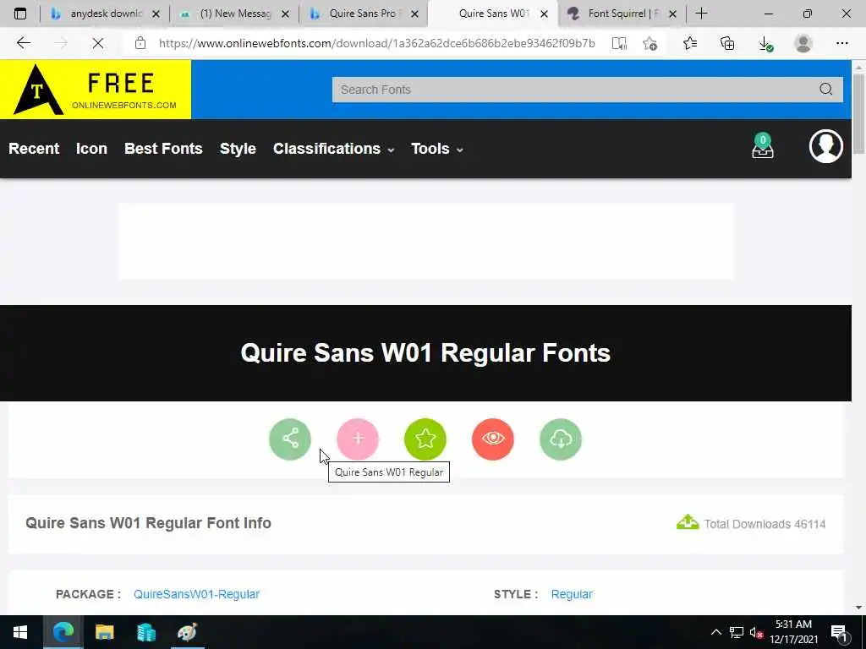Click the onlinewebfonts.com FREE logo
Image resolution: width=866 pixels, height=649 pixels.
pyautogui.click(x=96, y=90)
